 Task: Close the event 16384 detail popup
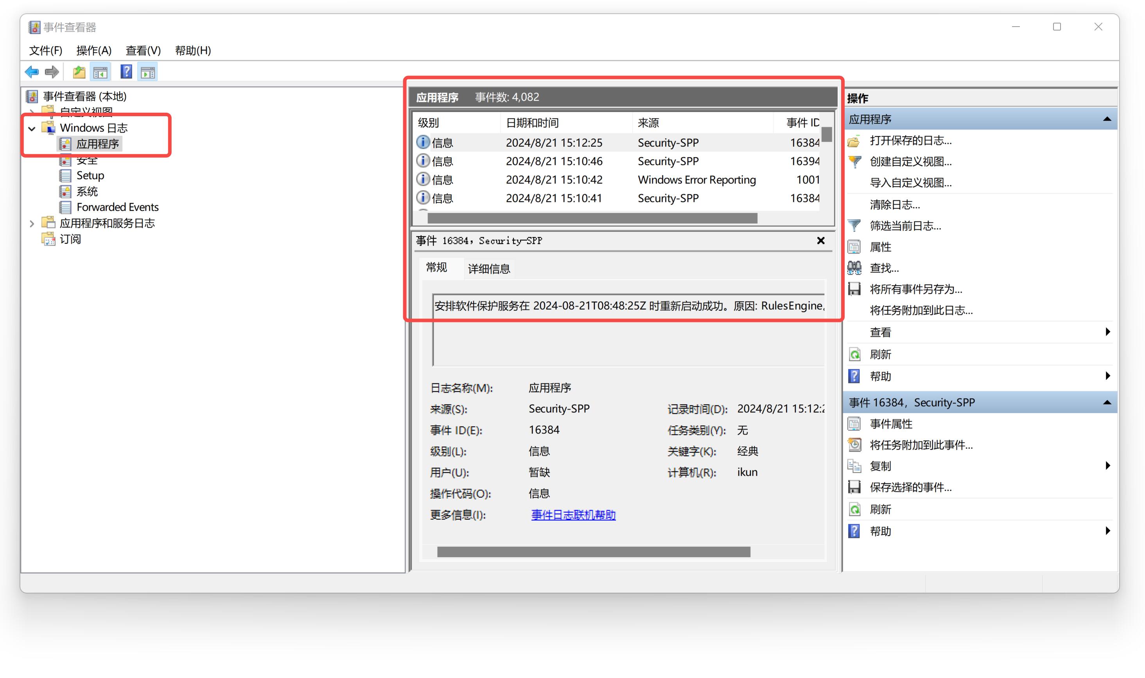tap(821, 241)
